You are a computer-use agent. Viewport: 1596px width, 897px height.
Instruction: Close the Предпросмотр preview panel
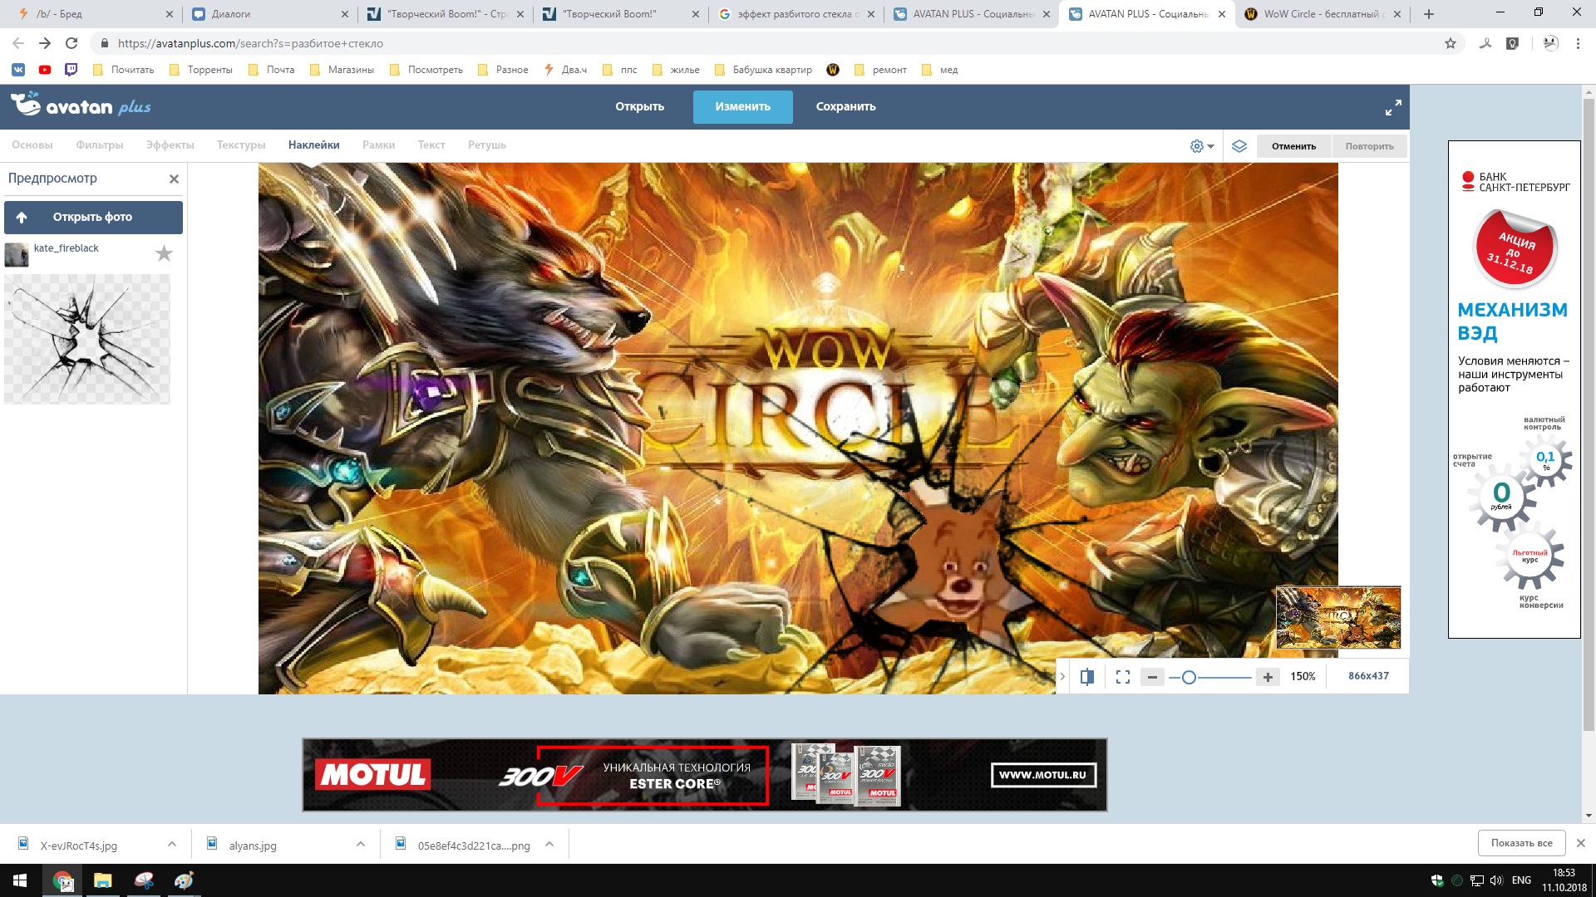[174, 179]
